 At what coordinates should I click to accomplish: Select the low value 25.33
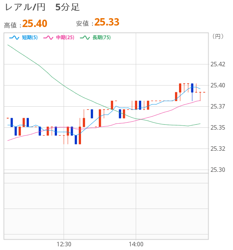(x=107, y=22)
